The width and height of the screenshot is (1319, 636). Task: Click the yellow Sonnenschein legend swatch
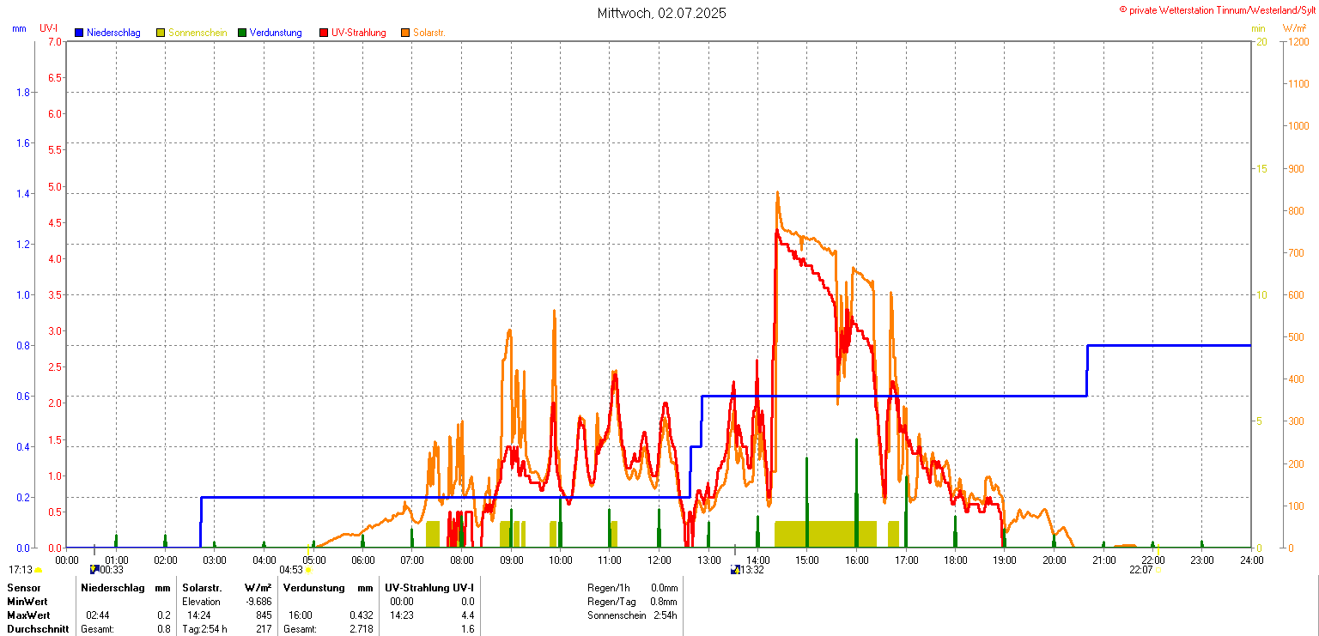pyautogui.click(x=161, y=33)
